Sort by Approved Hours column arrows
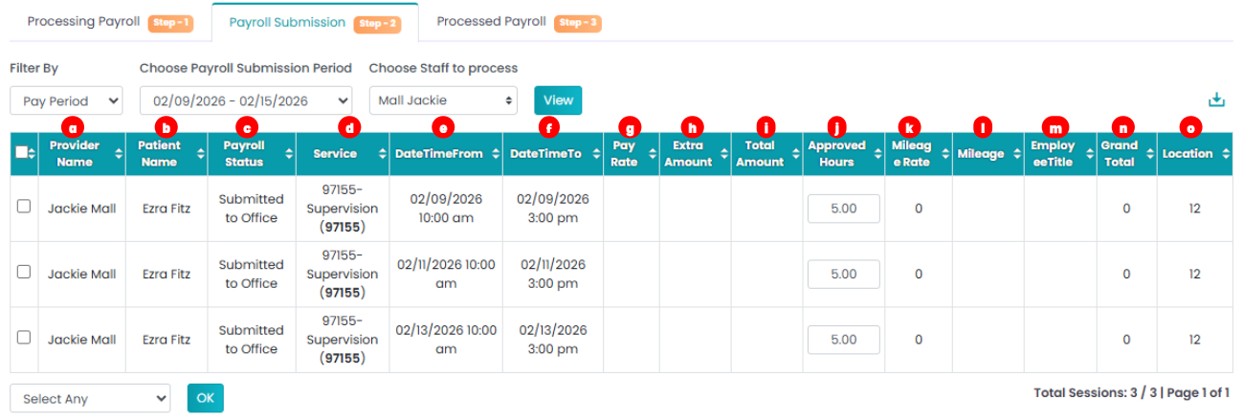Viewport: 1243px width, 420px height. tap(877, 154)
